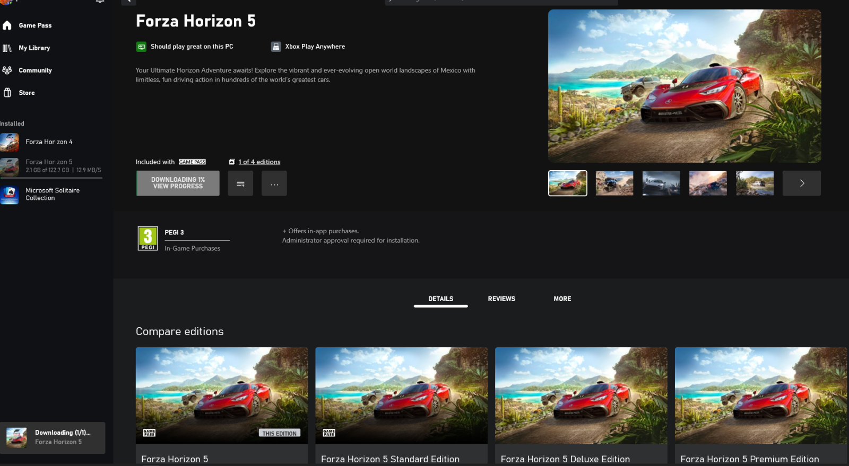849x466 pixels.
Task: Open the Community icon in sidebar
Action: pyautogui.click(x=7, y=71)
